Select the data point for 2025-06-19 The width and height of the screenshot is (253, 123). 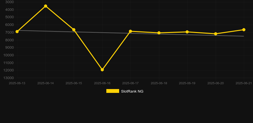tap(187, 32)
